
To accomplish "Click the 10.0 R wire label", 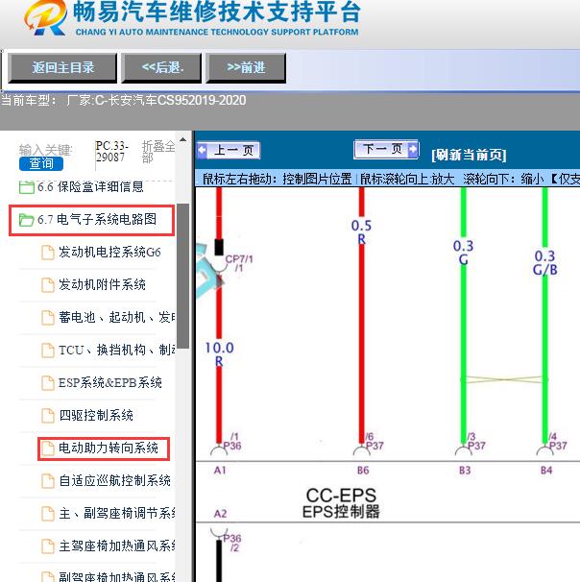I will 219,354.
